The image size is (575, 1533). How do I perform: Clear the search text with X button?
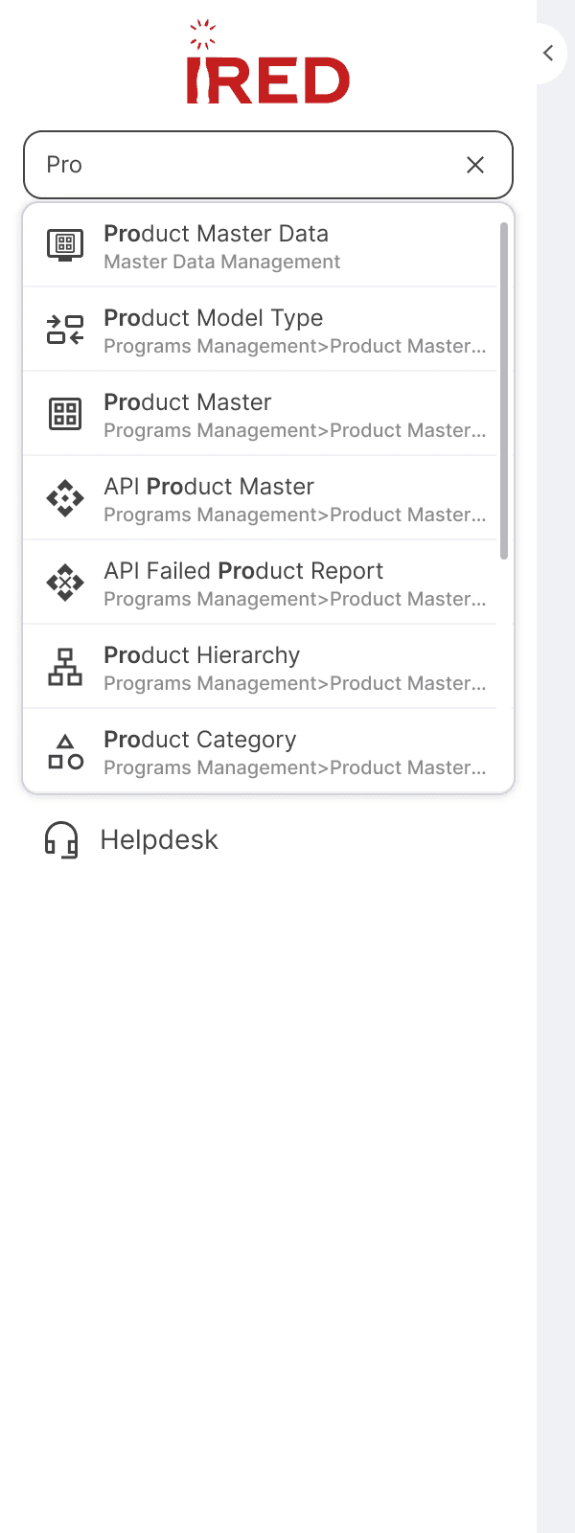pos(475,165)
